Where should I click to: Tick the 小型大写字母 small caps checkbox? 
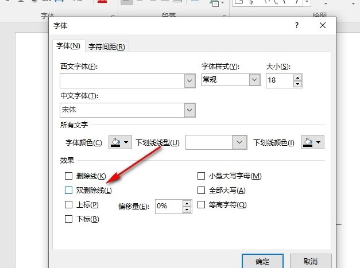point(201,176)
